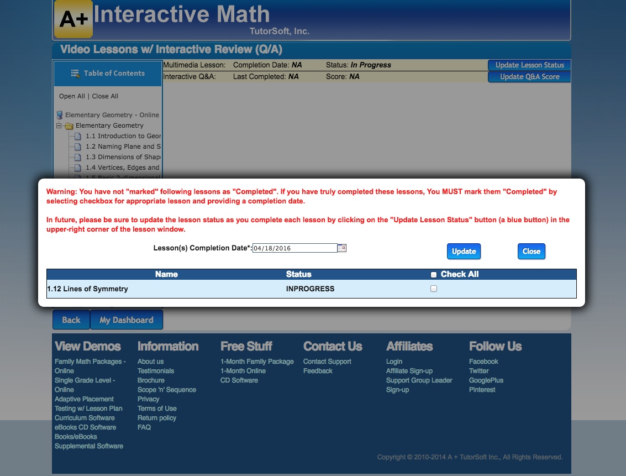Click the Table of Contents list icon
This screenshot has width=626, height=476.
coord(76,73)
